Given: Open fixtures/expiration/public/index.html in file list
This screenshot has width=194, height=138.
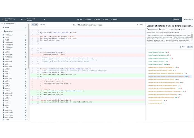Looking at the screenshot, I should click(x=158, y=58).
